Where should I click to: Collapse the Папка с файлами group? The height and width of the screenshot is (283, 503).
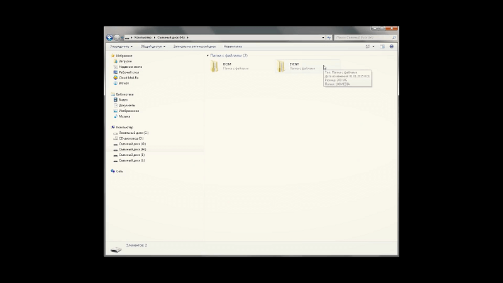pos(207,56)
